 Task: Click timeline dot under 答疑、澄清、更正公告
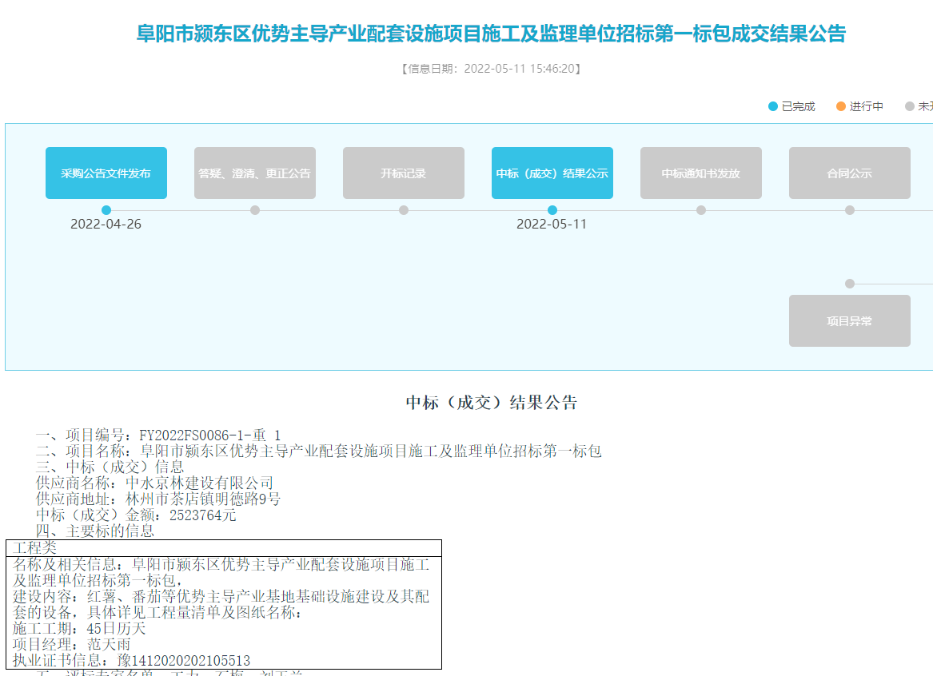(x=255, y=210)
